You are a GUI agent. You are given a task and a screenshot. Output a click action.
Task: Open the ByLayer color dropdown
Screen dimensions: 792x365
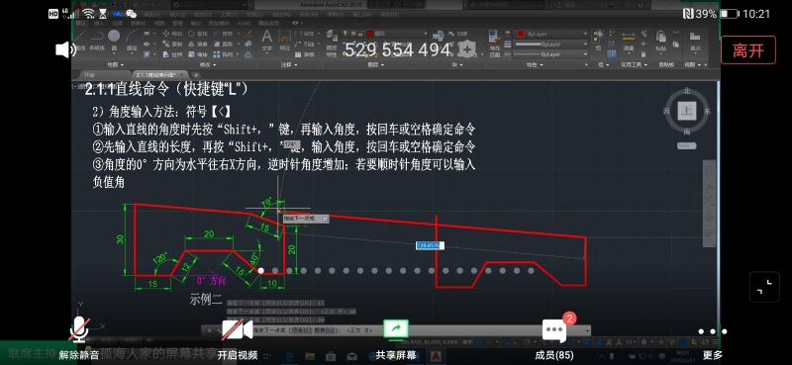tap(551, 34)
